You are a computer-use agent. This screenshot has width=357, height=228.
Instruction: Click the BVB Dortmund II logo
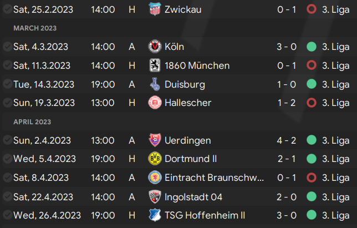[x=155, y=159]
